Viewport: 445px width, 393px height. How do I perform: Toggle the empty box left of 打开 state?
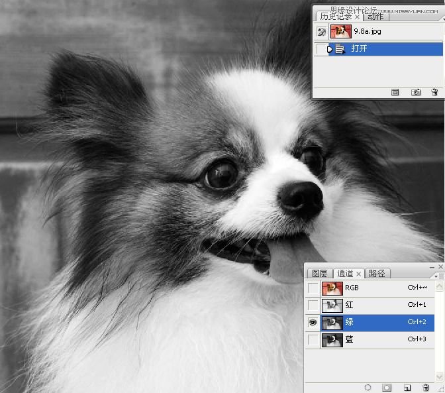point(321,49)
